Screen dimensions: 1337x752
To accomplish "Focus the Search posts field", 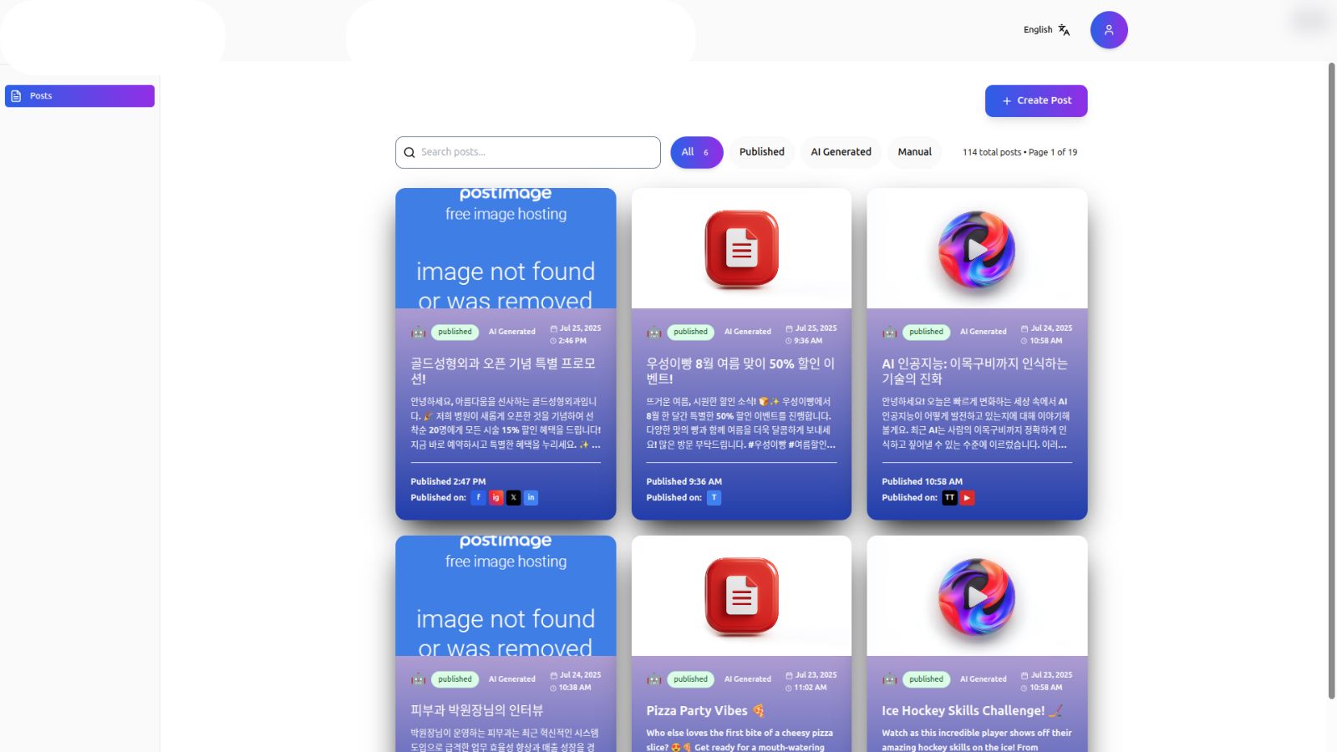I will (x=528, y=152).
